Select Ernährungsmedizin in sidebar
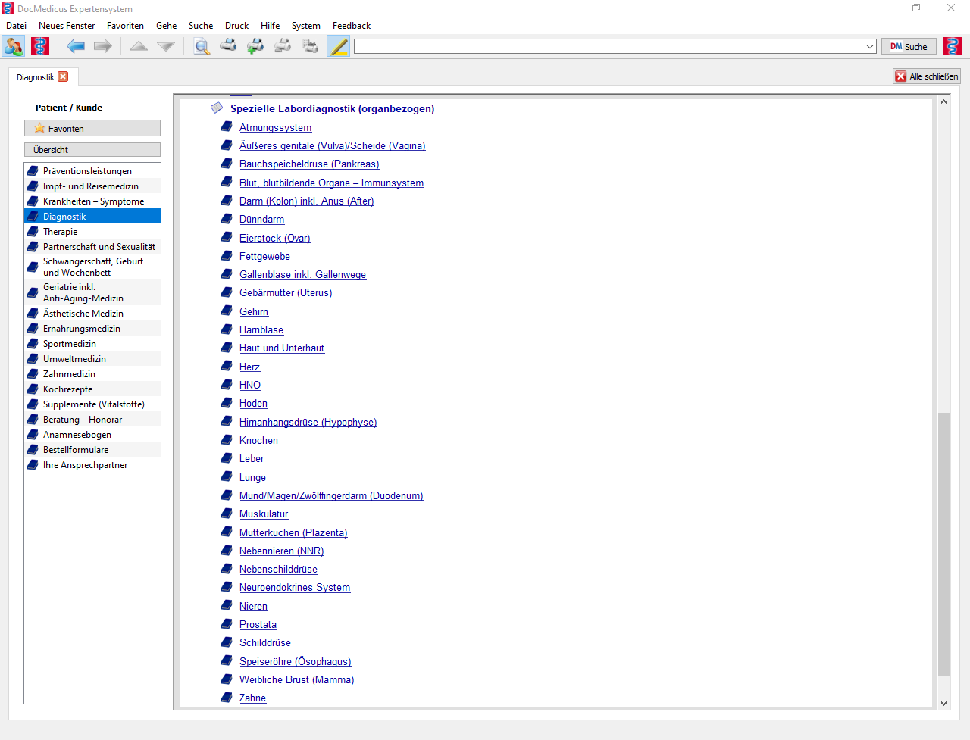 [x=92, y=329]
